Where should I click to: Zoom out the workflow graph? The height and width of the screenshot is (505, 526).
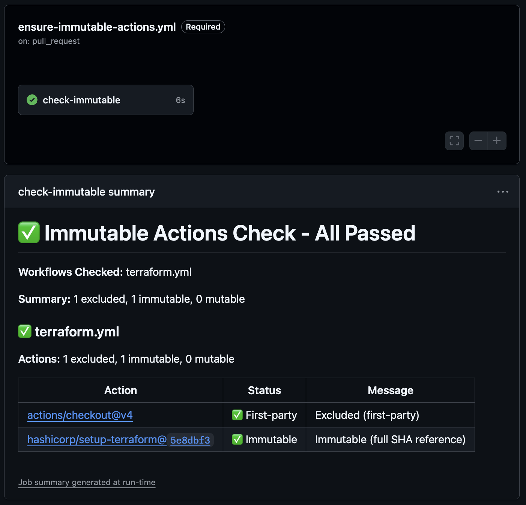tap(478, 141)
